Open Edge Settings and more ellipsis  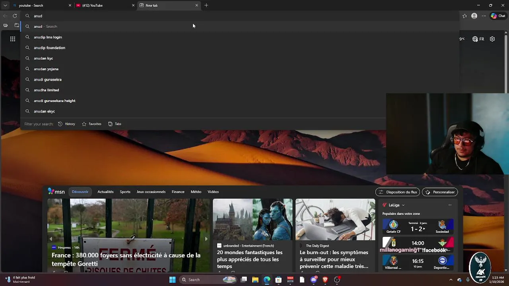click(484, 16)
